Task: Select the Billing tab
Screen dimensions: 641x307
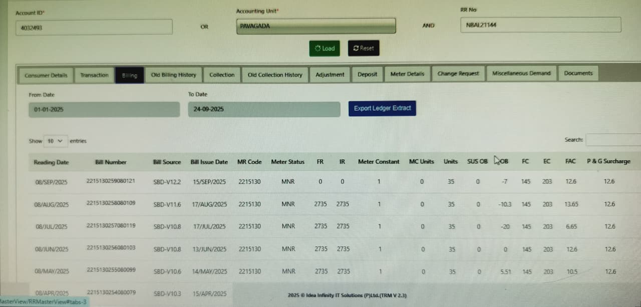Action: [129, 75]
